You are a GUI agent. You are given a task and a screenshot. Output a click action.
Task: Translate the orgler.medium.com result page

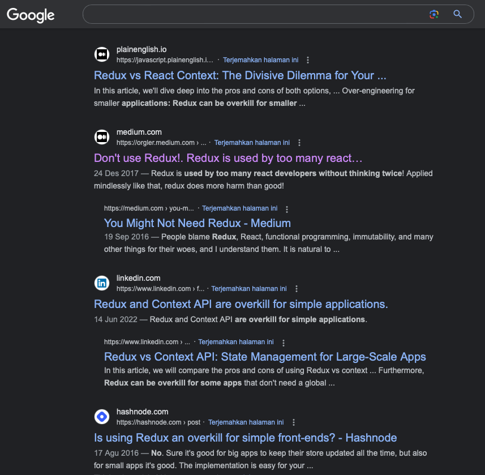pyautogui.click(x=252, y=143)
